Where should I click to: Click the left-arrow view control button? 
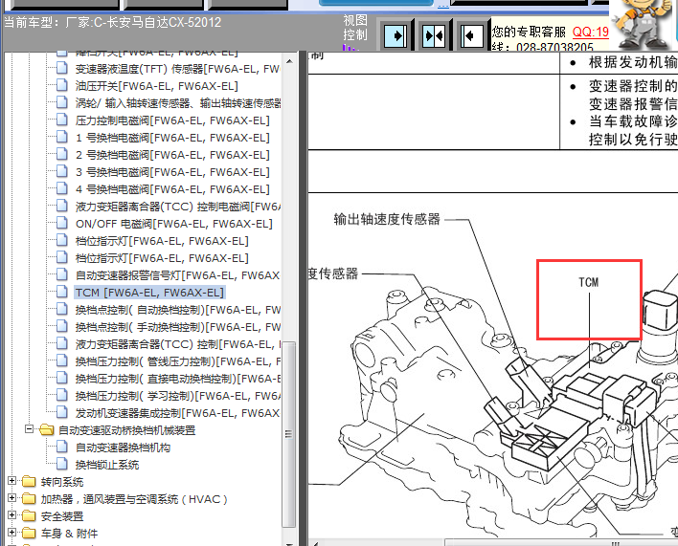(x=472, y=35)
